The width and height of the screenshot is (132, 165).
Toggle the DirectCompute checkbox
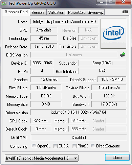coord(93,146)
